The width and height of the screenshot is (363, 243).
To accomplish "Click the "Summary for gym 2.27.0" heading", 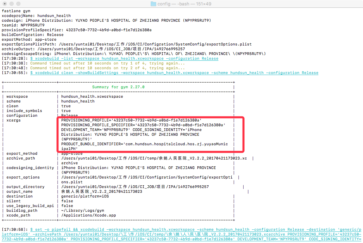I will pos(118,87).
